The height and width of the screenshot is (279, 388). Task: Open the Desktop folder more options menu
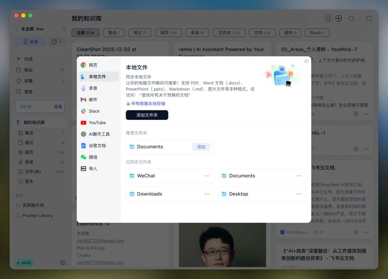coord(299,194)
